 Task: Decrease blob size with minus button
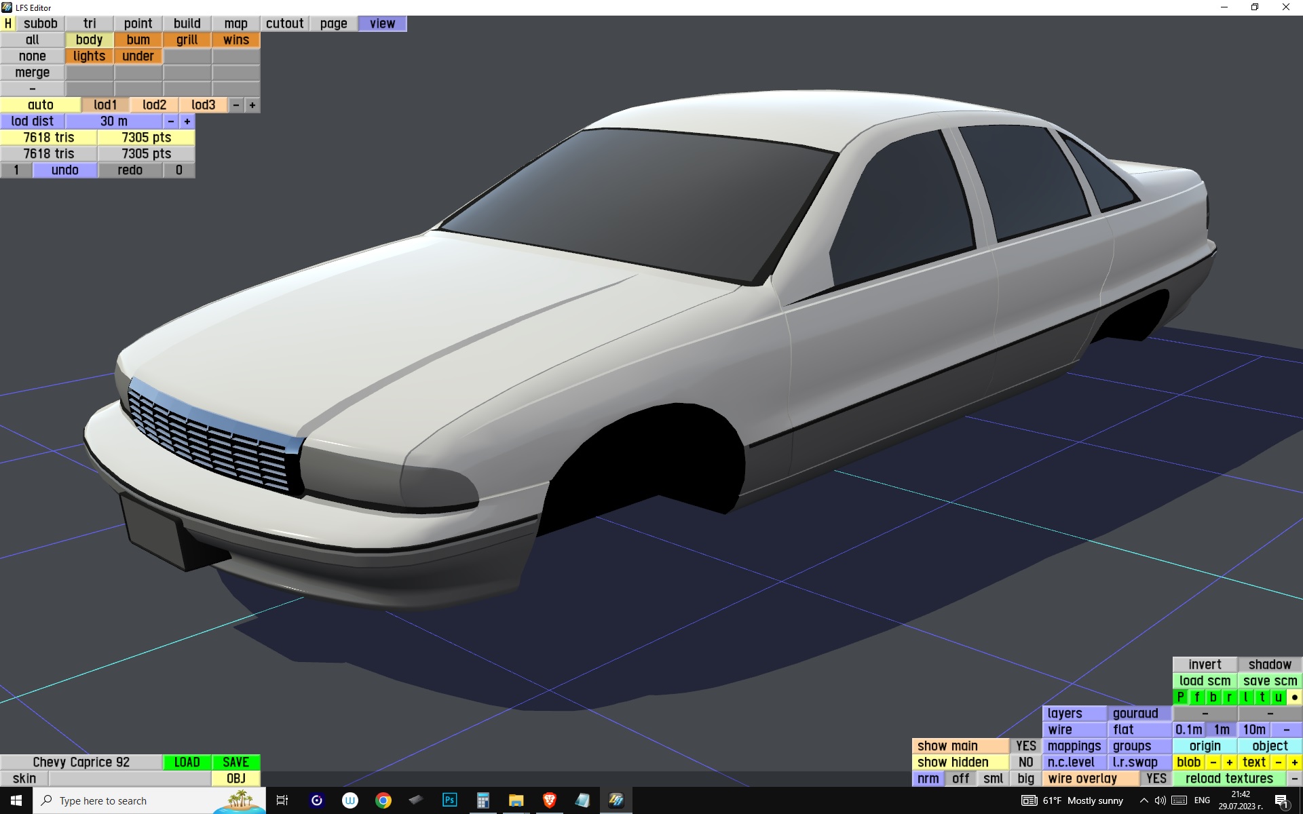[x=1213, y=762]
